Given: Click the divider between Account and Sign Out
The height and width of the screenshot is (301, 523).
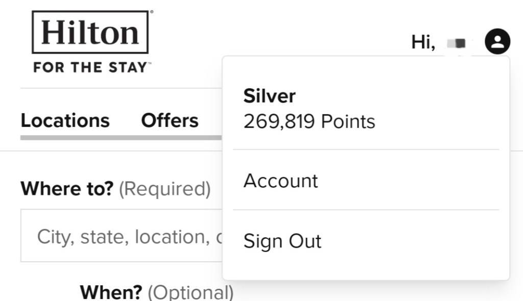Looking at the screenshot, I should click(x=366, y=210).
